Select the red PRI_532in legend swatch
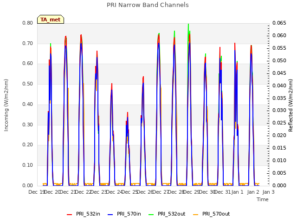The height and width of the screenshot is (223, 297). 69,214
